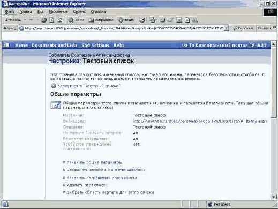Click the vertical scrollbar thumb
Viewport: 278px width, 209px height.
click(274, 82)
